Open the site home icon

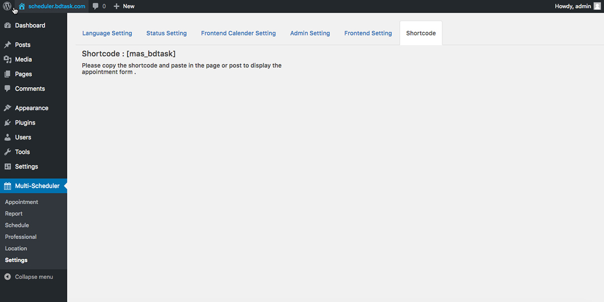pos(22,7)
